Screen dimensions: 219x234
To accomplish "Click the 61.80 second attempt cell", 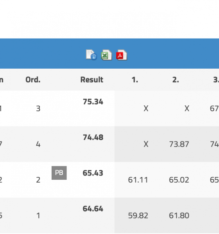I will [179, 216].
